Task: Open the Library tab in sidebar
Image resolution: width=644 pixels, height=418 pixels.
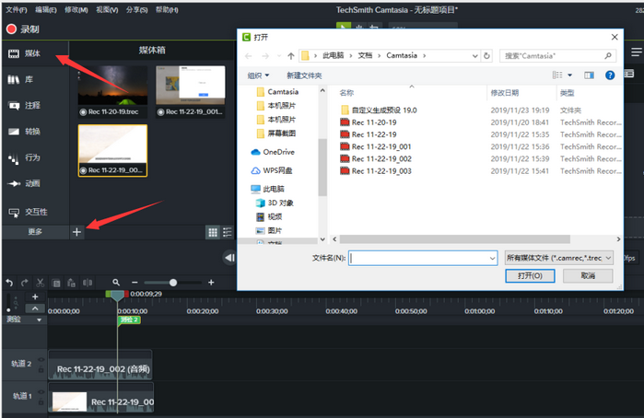Action: pyautogui.click(x=20, y=79)
